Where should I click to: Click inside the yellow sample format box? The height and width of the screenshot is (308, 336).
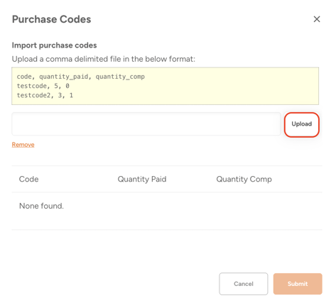(x=165, y=86)
